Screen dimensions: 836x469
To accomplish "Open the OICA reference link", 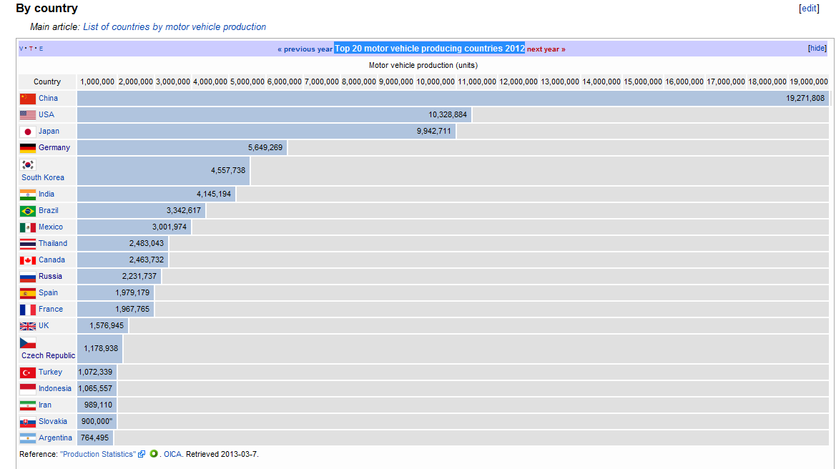I will click(x=172, y=454).
